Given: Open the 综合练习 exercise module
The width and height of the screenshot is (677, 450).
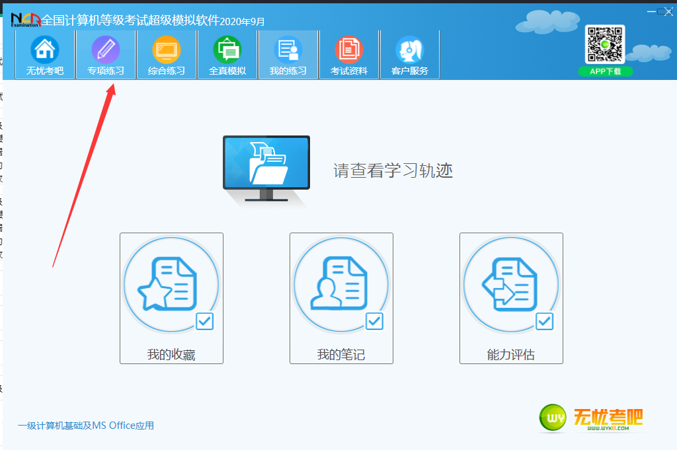Looking at the screenshot, I should pos(166,54).
